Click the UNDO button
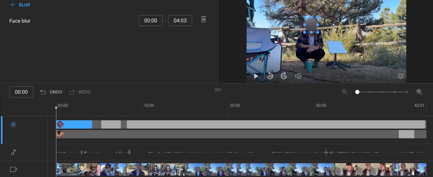 point(51,92)
